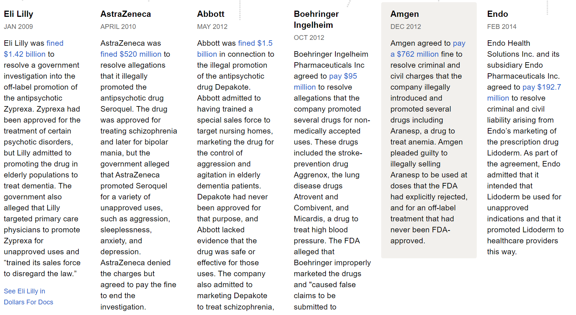Click the OCT 2012 date label
Image resolution: width=576 pixels, height=315 pixels.
tap(309, 38)
